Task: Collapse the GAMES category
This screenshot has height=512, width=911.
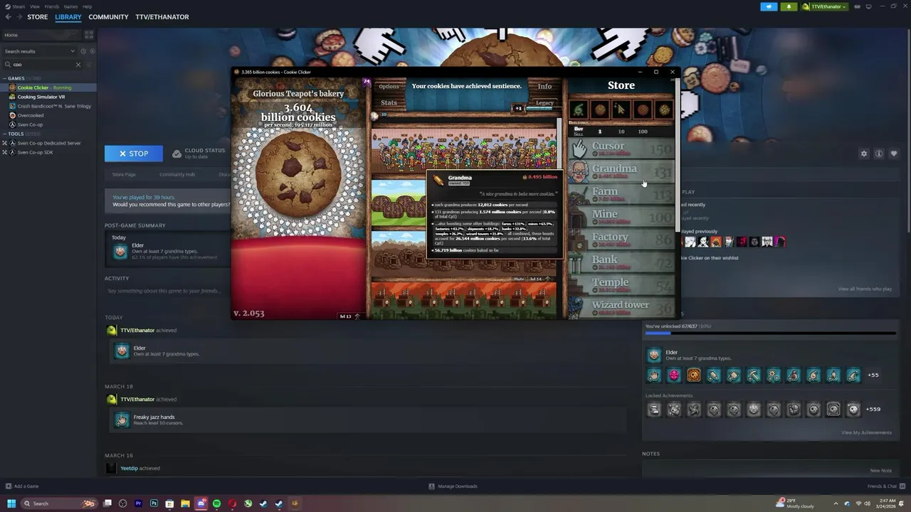Action: (6, 78)
